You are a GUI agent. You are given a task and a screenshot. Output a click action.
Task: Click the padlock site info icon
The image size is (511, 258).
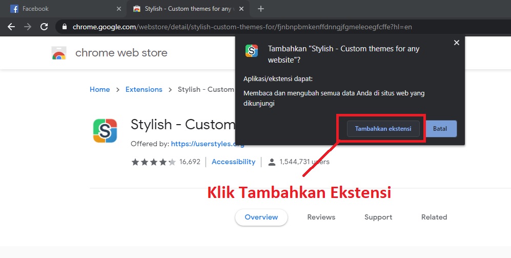(x=65, y=27)
